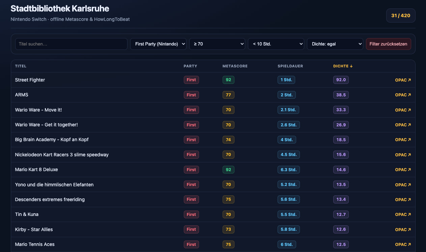
Task: Sort by the PARTY column header
Action: coord(190,66)
